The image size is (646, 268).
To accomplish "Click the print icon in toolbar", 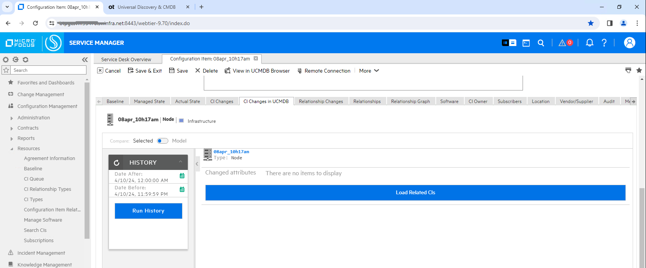I will click(628, 70).
